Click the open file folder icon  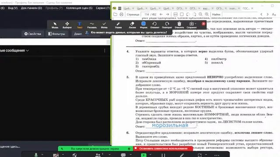[115, 14]
